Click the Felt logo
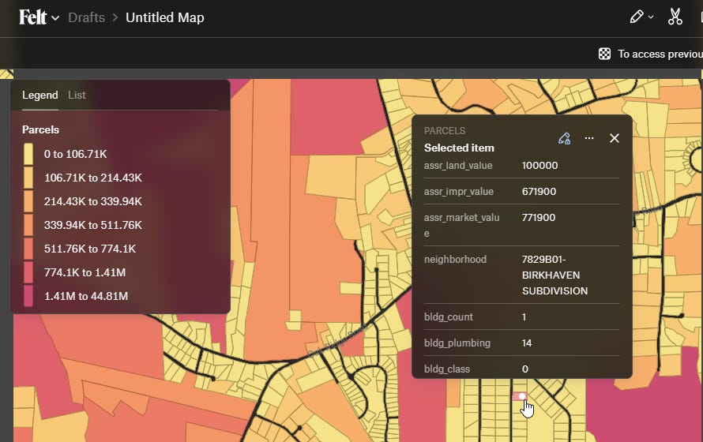 click(32, 17)
